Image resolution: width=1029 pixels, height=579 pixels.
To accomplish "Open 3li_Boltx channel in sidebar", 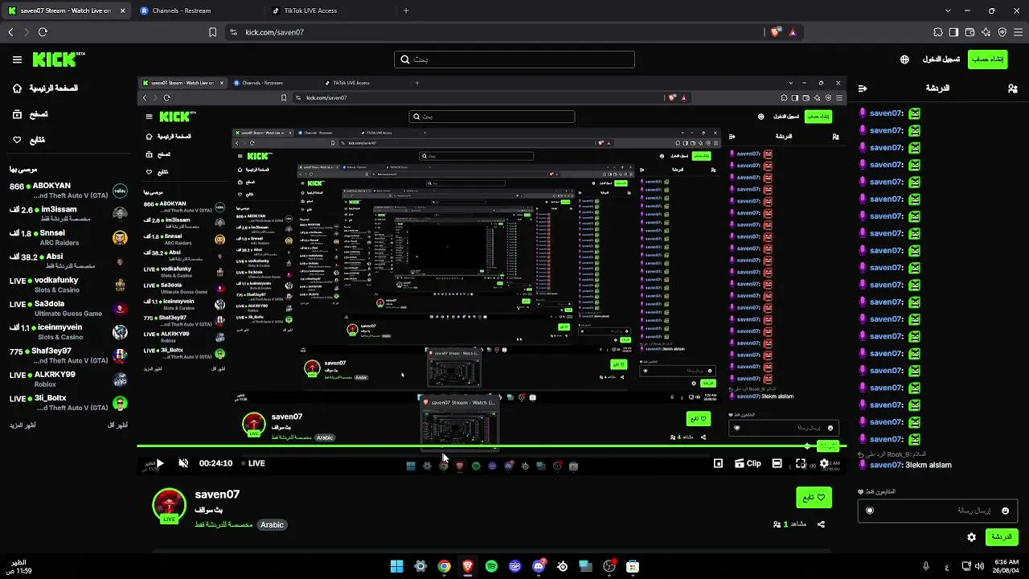I will click(x=68, y=403).
